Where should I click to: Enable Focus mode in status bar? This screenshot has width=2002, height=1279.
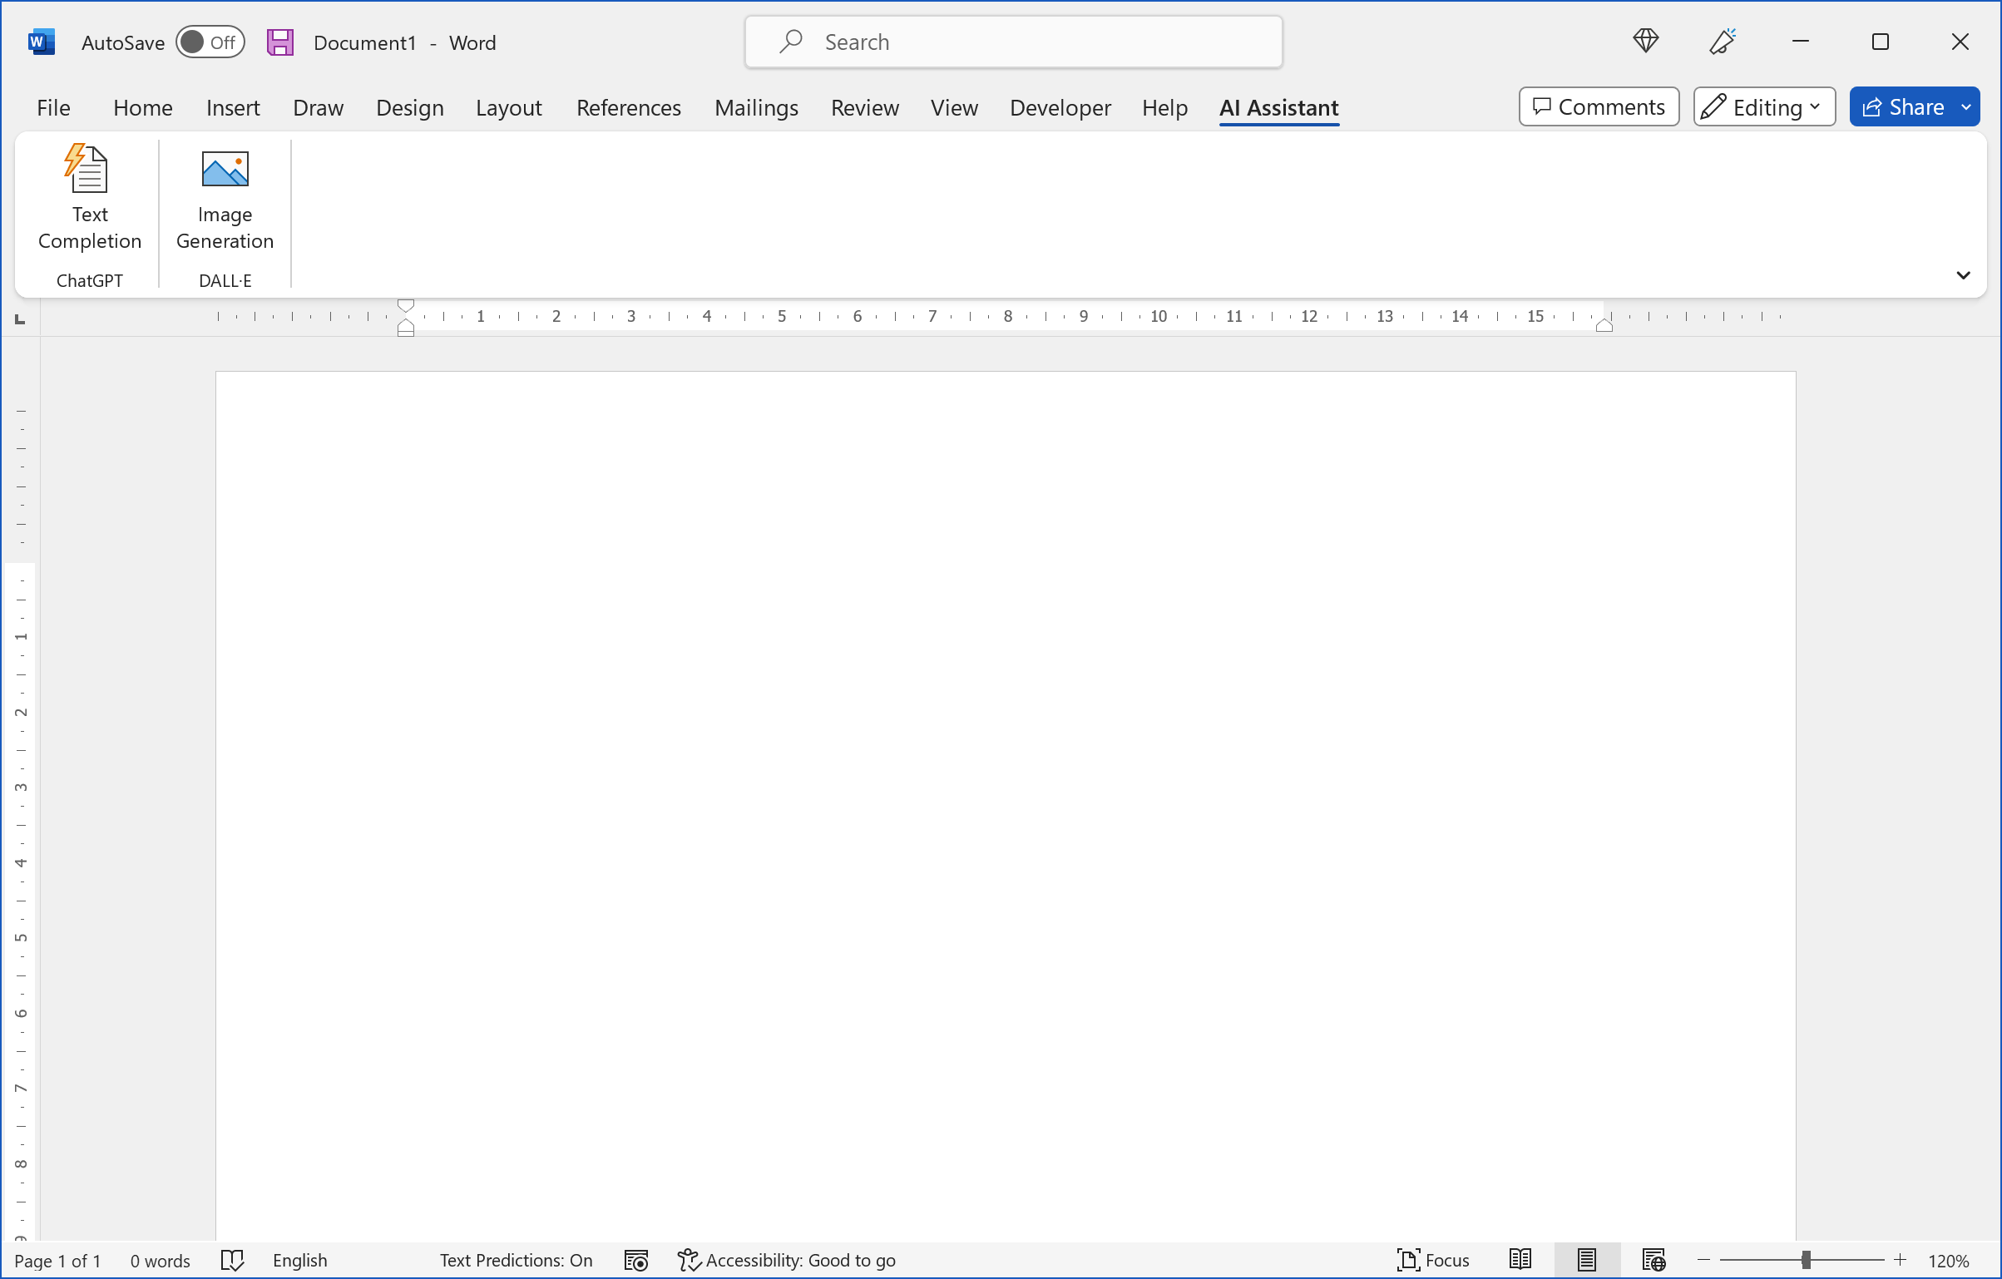point(1432,1261)
